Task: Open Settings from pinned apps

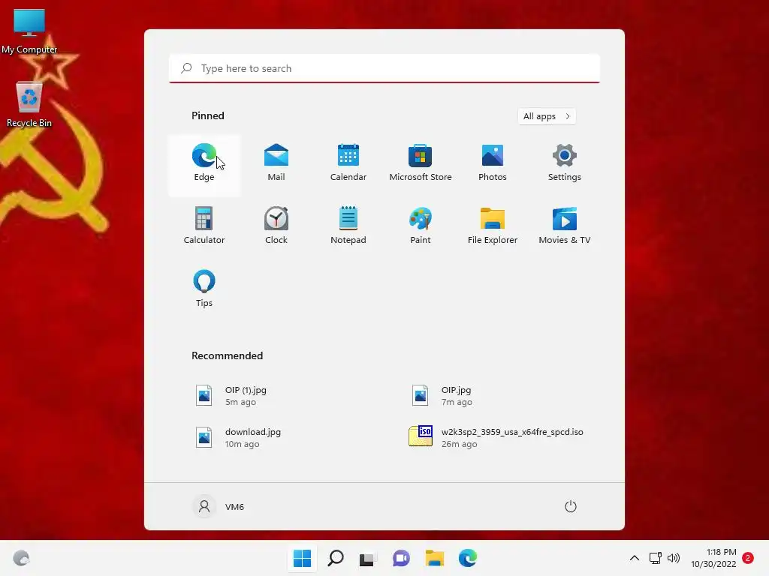Action: point(565,163)
